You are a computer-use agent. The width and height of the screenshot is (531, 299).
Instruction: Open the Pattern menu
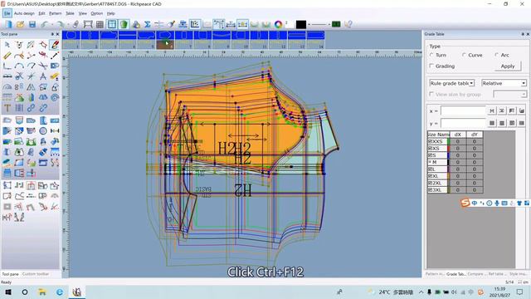(x=56, y=13)
